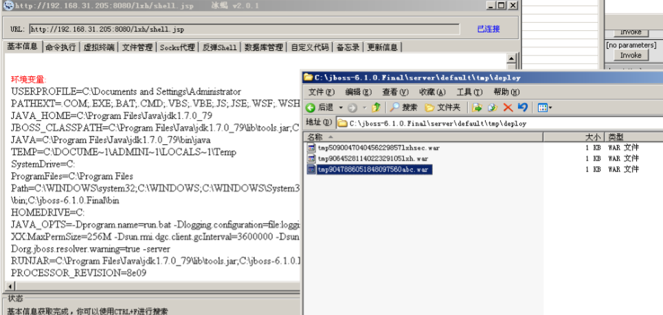Switch to the 备忘录 tab
This screenshot has height=315, width=663.
tap(348, 47)
